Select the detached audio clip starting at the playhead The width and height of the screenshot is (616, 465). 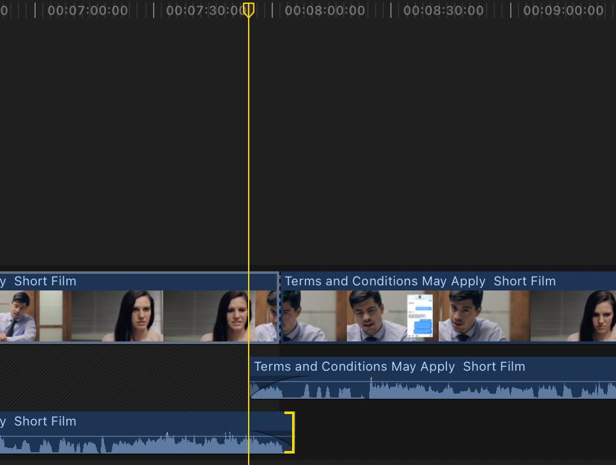pos(433,378)
